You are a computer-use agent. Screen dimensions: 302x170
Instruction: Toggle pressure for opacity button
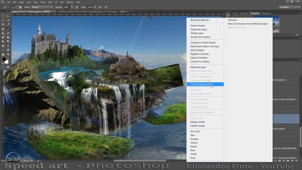[x=76, y=7]
